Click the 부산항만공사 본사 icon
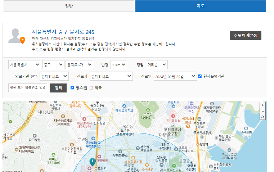The width and height of the screenshot is (274, 172). click(x=211, y=166)
